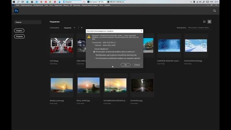The width and height of the screenshot is (231, 130).
Task: Open the sailing ship at sunset thumbnail
Action: pyautogui.click(x=62, y=85)
